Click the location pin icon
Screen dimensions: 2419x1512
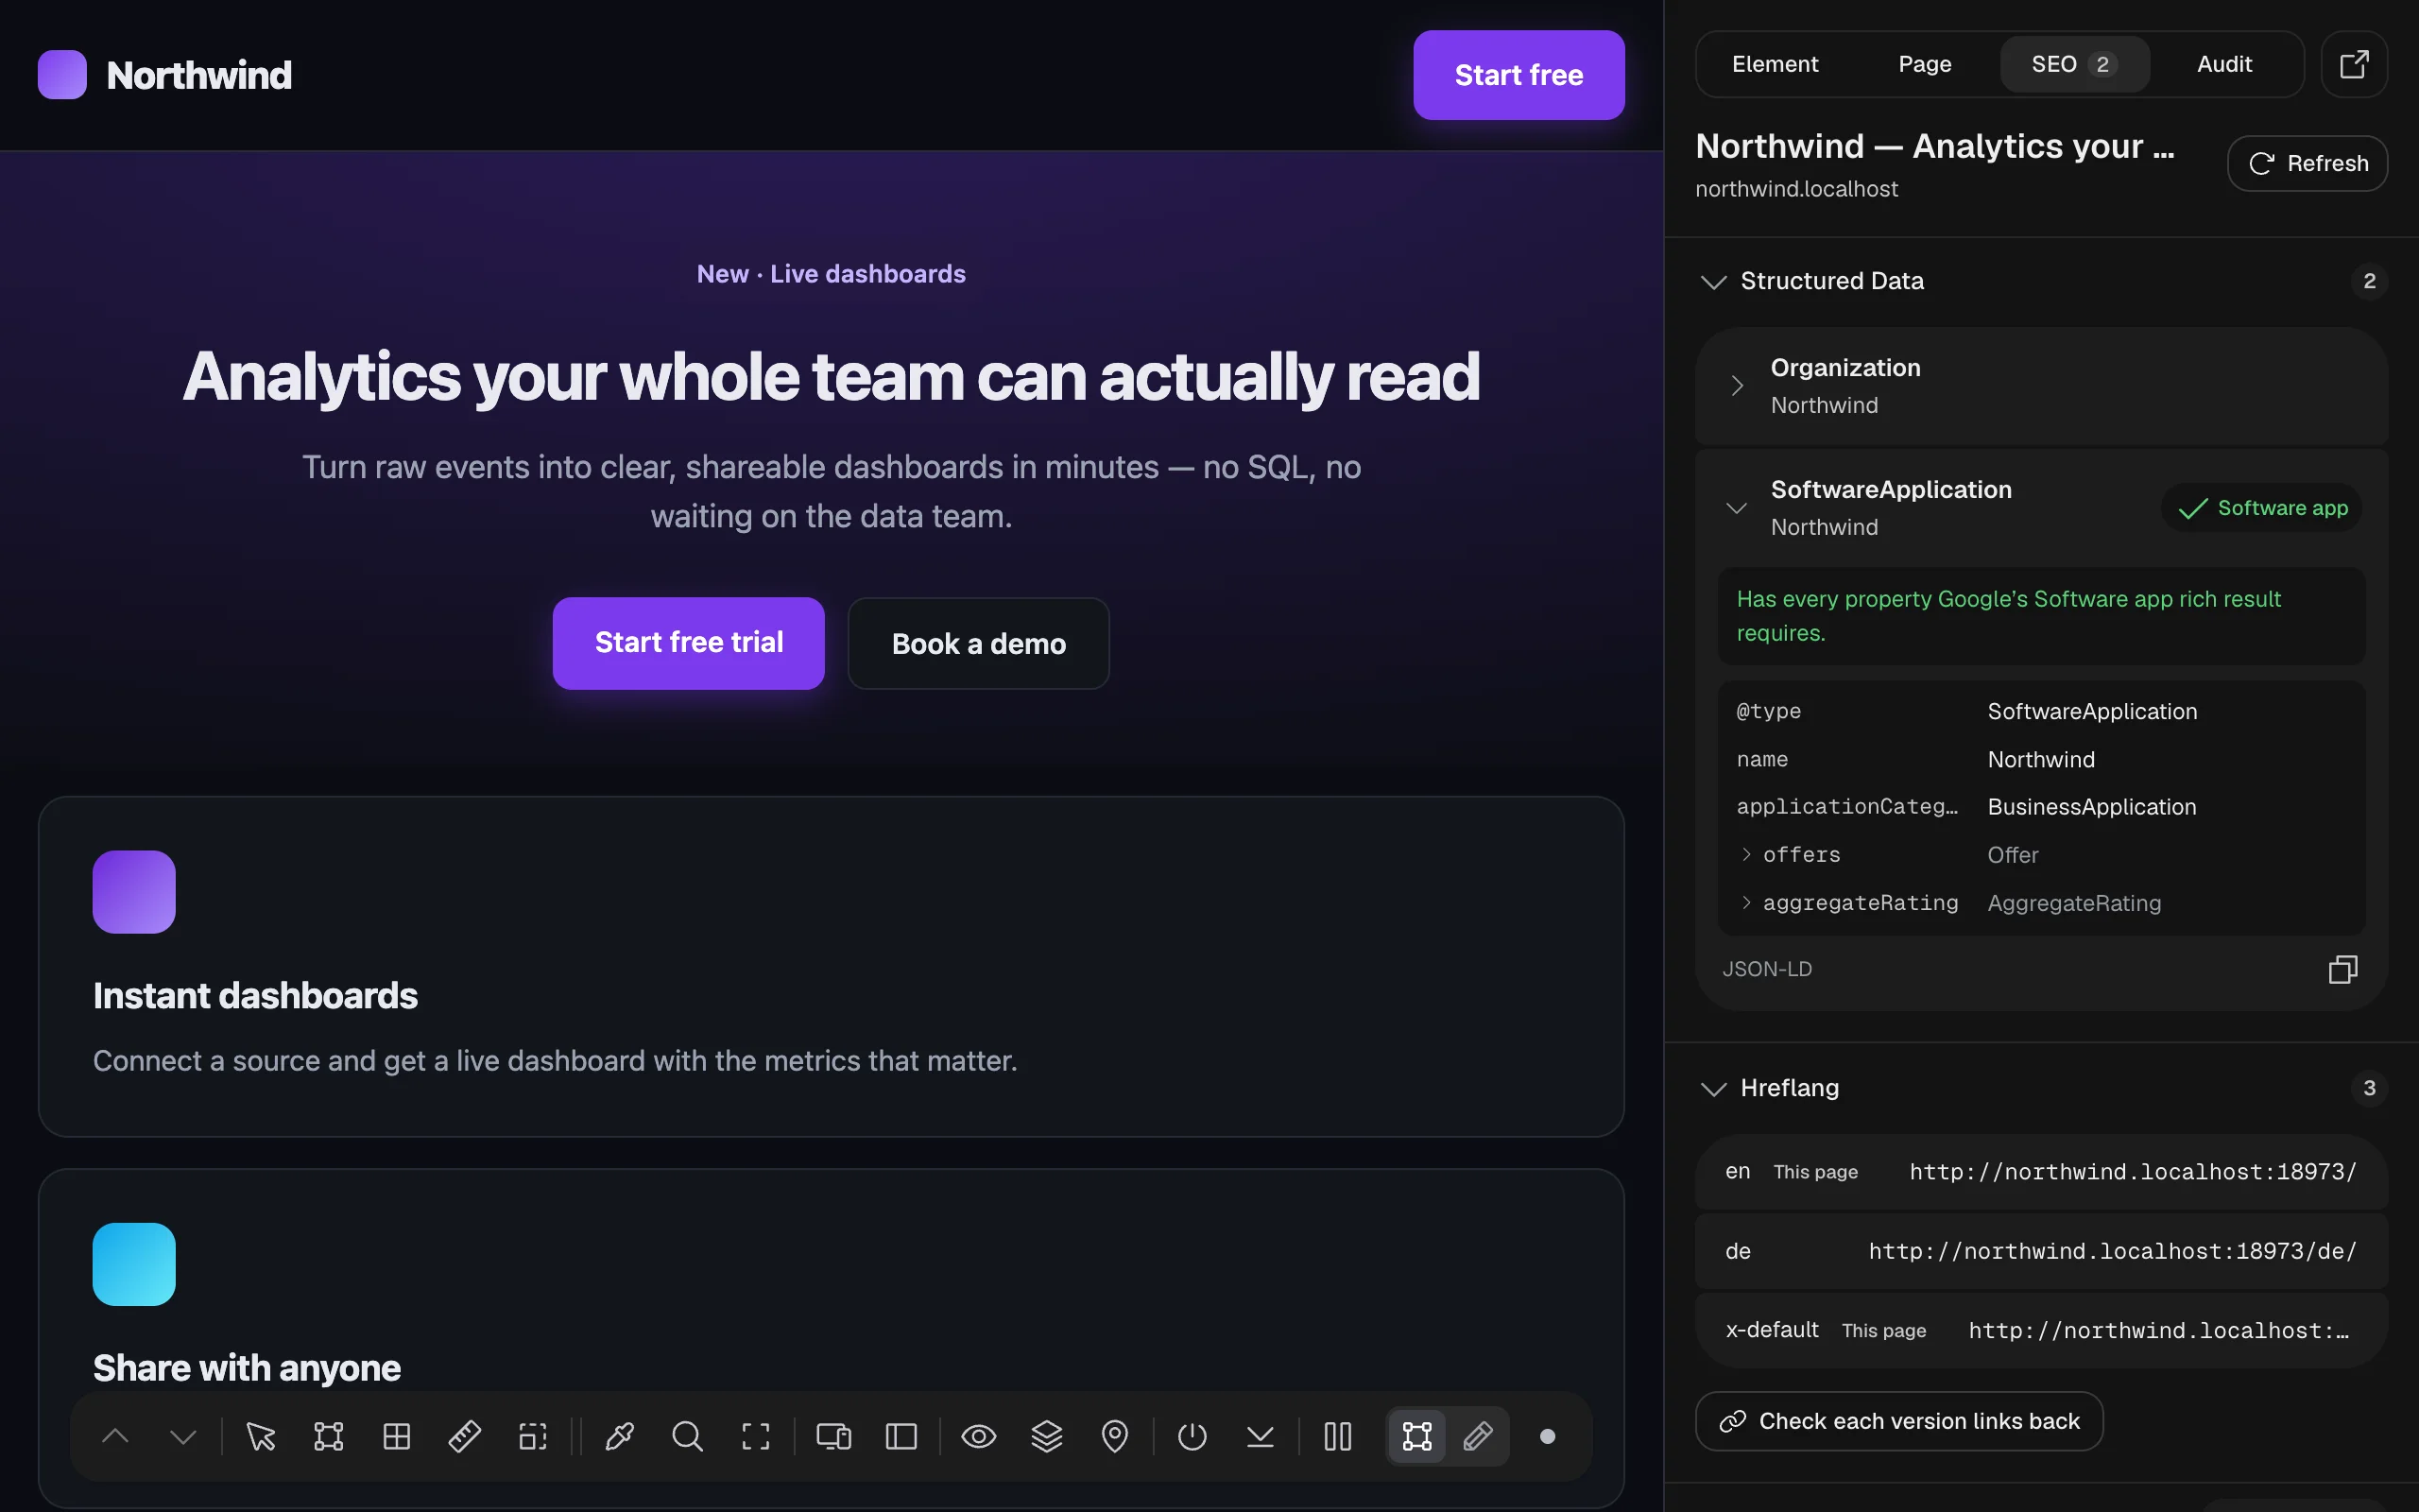point(1115,1436)
